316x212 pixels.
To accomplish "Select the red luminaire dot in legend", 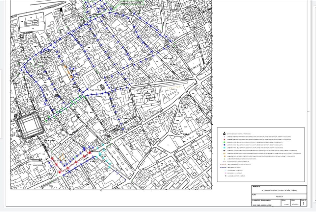I will 224,139.
